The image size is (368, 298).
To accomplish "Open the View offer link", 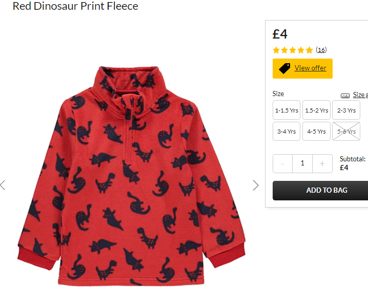I will tap(310, 68).
